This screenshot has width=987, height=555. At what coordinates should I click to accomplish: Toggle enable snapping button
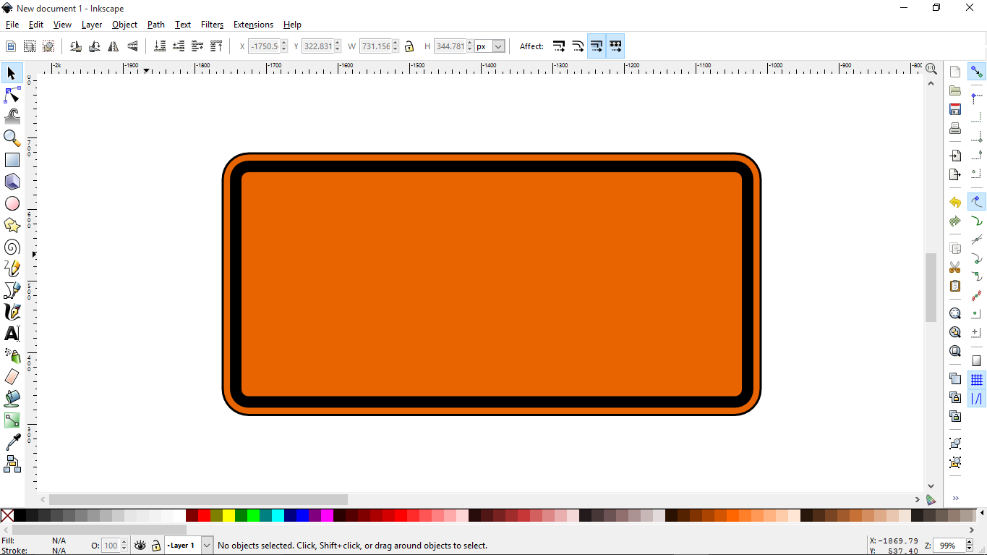[x=977, y=72]
